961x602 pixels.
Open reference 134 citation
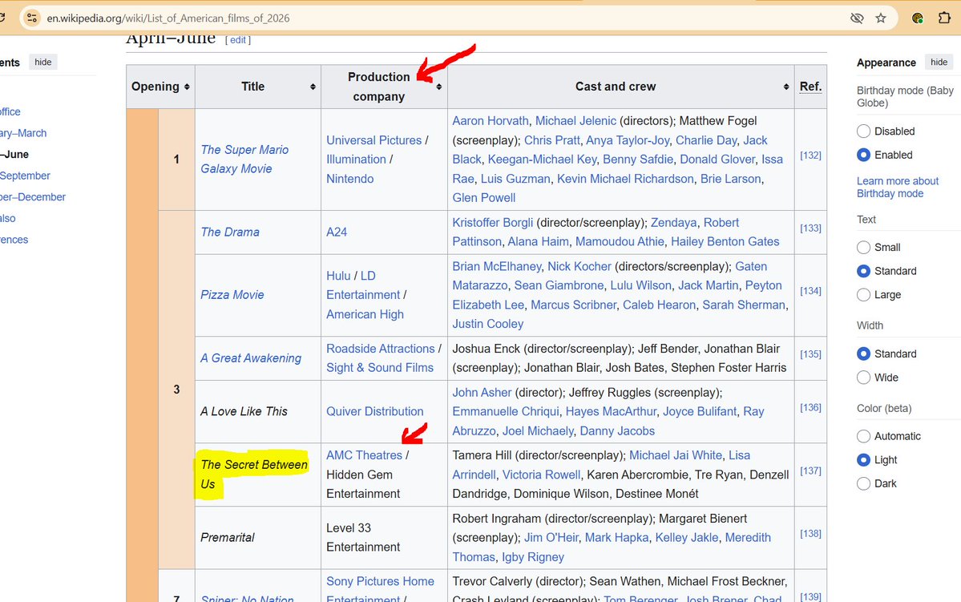pyautogui.click(x=810, y=291)
